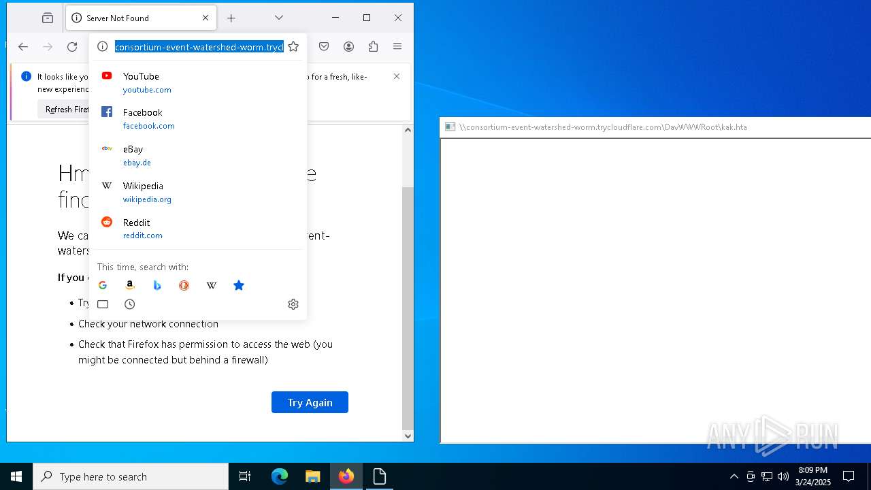871x490 pixels.
Task: Reload the page with the refresh icon
Action: pyautogui.click(x=72, y=46)
